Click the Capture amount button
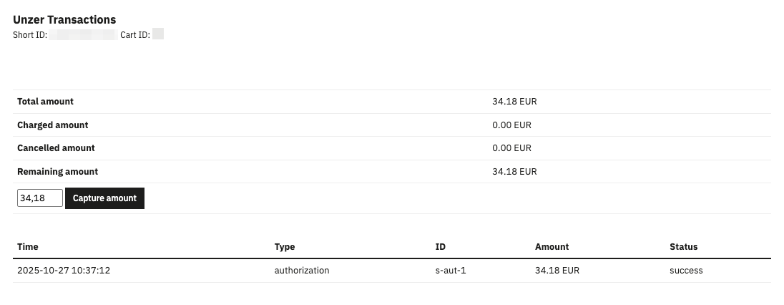784x305 pixels. click(x=104, y=198)
